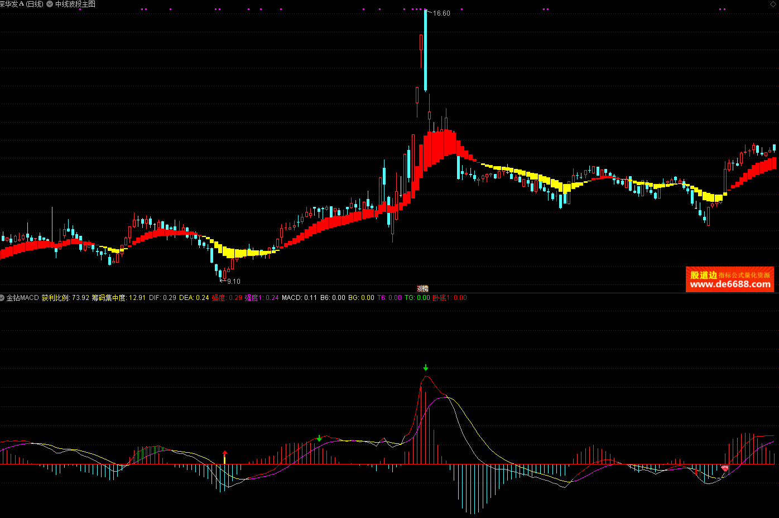Click the 获利比例: 73.92 value
Screen dimensions: 779x518
pos(65,298)
